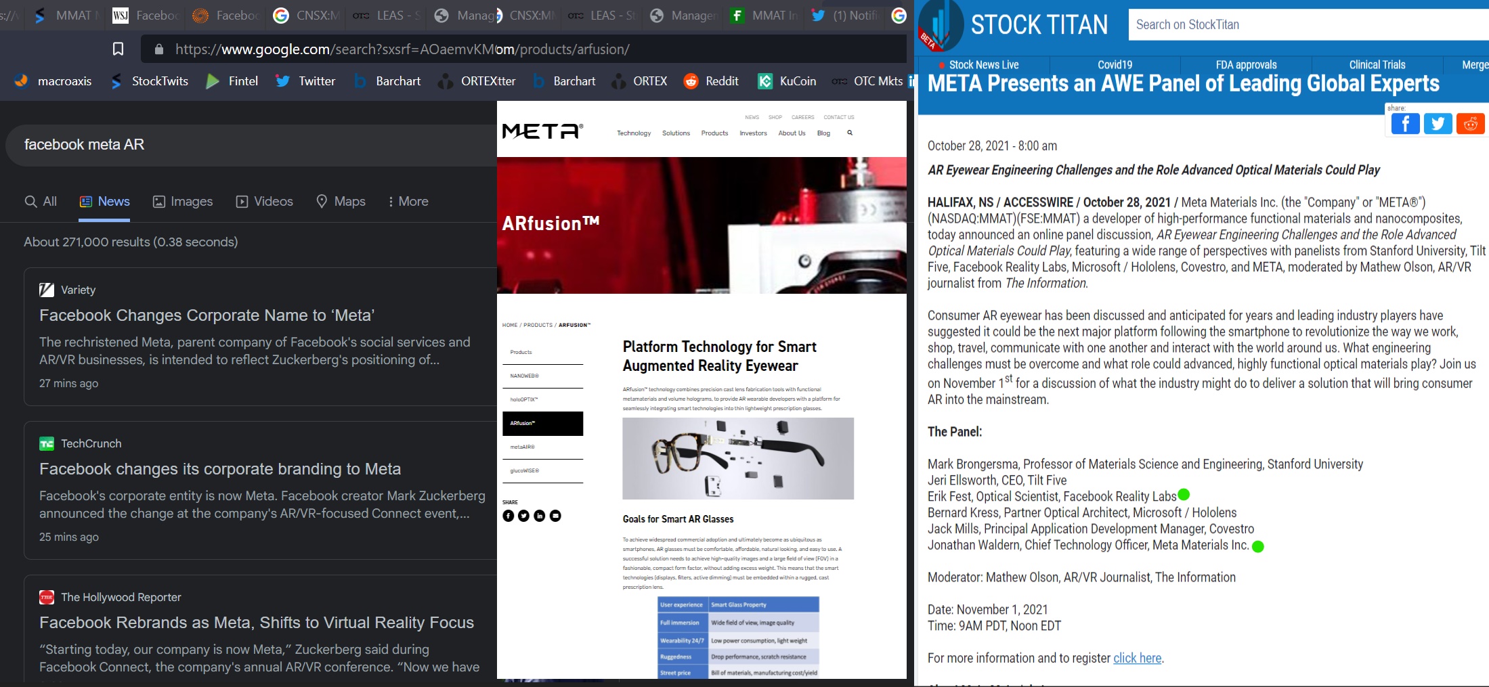Open the CAREERS link atop META site
1489x687 pixels.
coord(803,117)
